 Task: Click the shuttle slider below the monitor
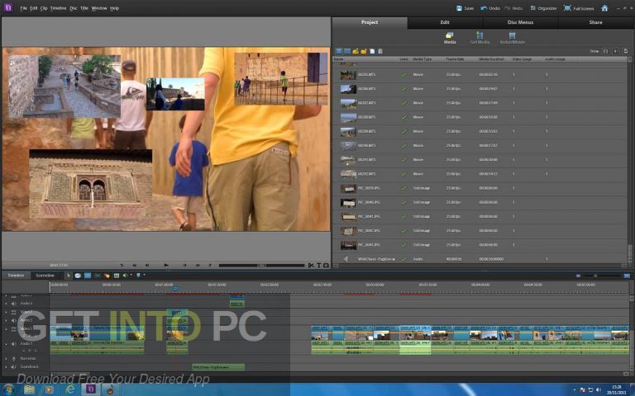[x=261, y=266]
